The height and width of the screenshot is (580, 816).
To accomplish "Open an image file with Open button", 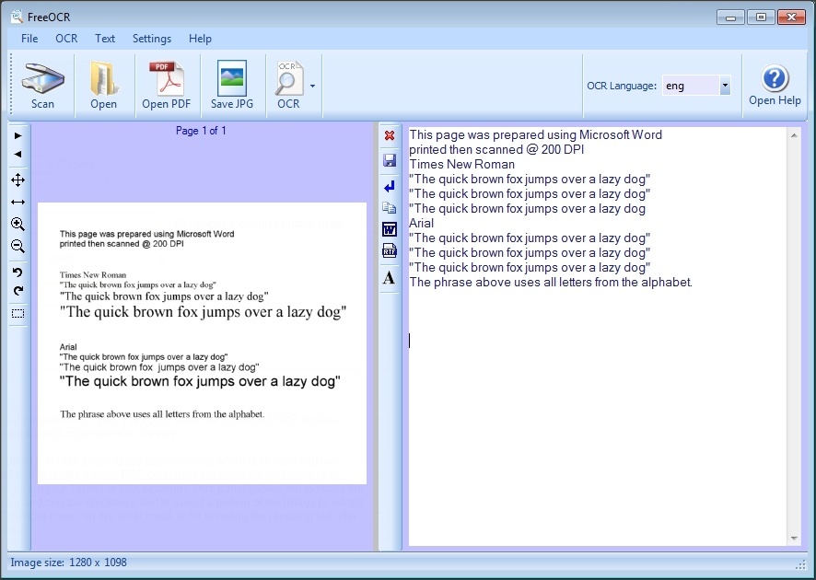I will point(103,86).
